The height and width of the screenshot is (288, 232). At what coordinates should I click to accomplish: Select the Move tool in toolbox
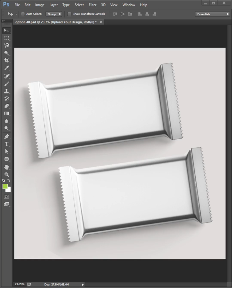(x=7, y=30)
